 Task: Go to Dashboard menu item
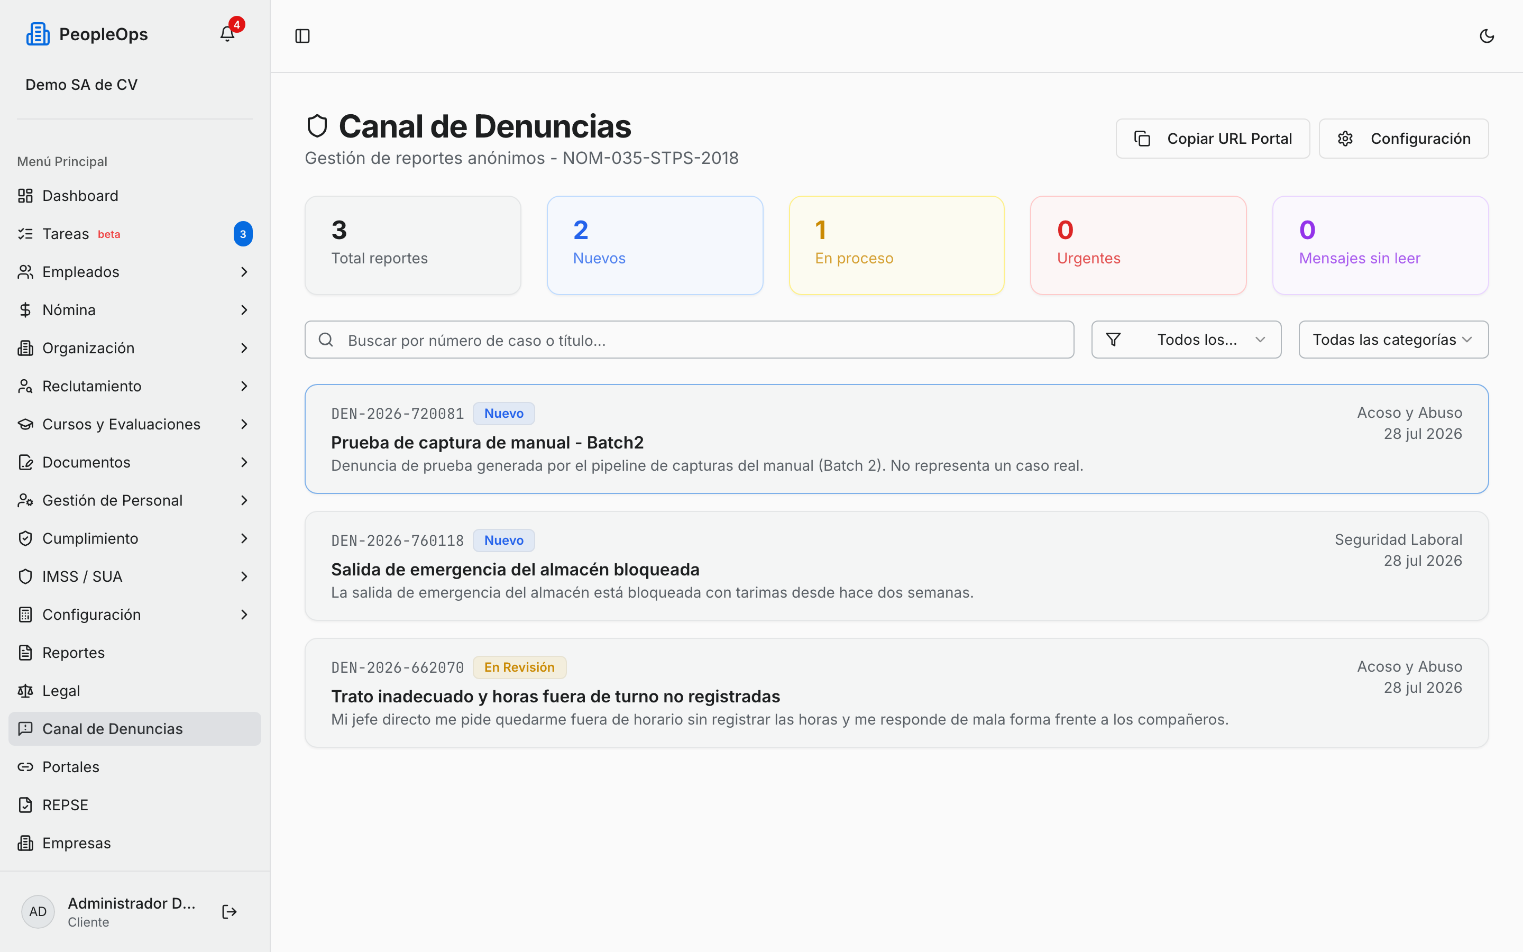[x=135, y=196]
